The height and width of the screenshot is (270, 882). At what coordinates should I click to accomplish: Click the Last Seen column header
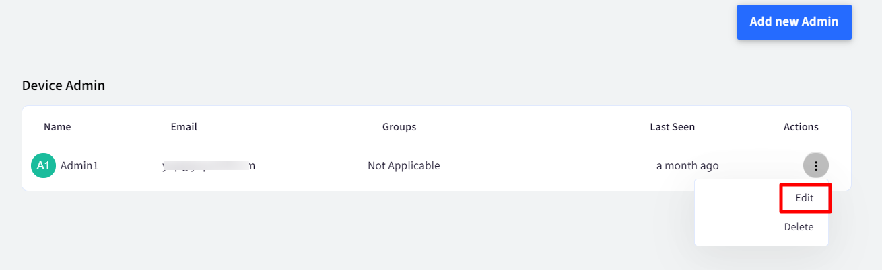click(x=673, y=126)
